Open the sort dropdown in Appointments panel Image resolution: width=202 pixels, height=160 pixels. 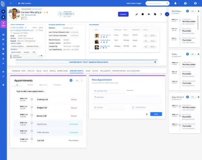[x=79, y=80]
